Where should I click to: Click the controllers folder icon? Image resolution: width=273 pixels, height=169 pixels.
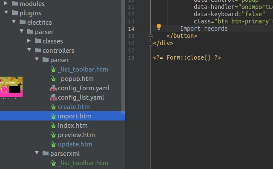click(x=38, y=50)
